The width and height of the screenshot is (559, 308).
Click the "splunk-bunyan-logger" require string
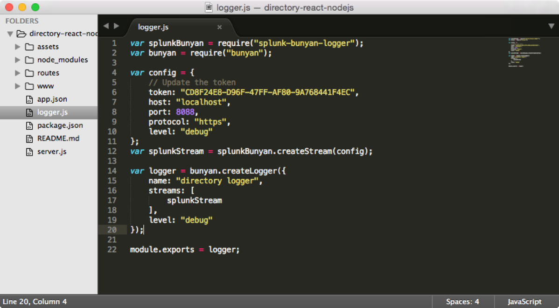304,43
